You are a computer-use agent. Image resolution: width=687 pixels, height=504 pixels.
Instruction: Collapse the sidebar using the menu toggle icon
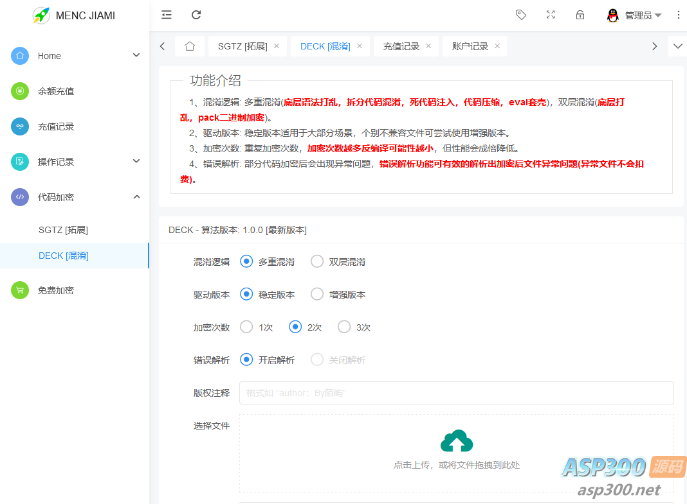click(166, 15)
